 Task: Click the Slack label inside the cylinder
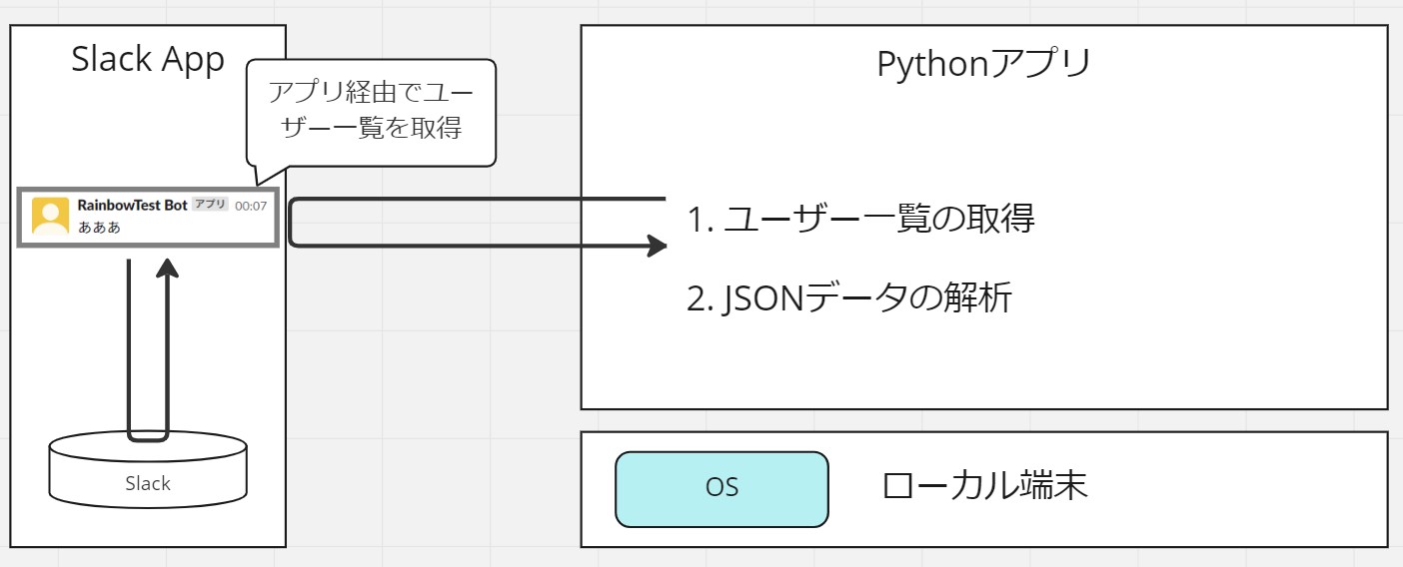[148, 483]
